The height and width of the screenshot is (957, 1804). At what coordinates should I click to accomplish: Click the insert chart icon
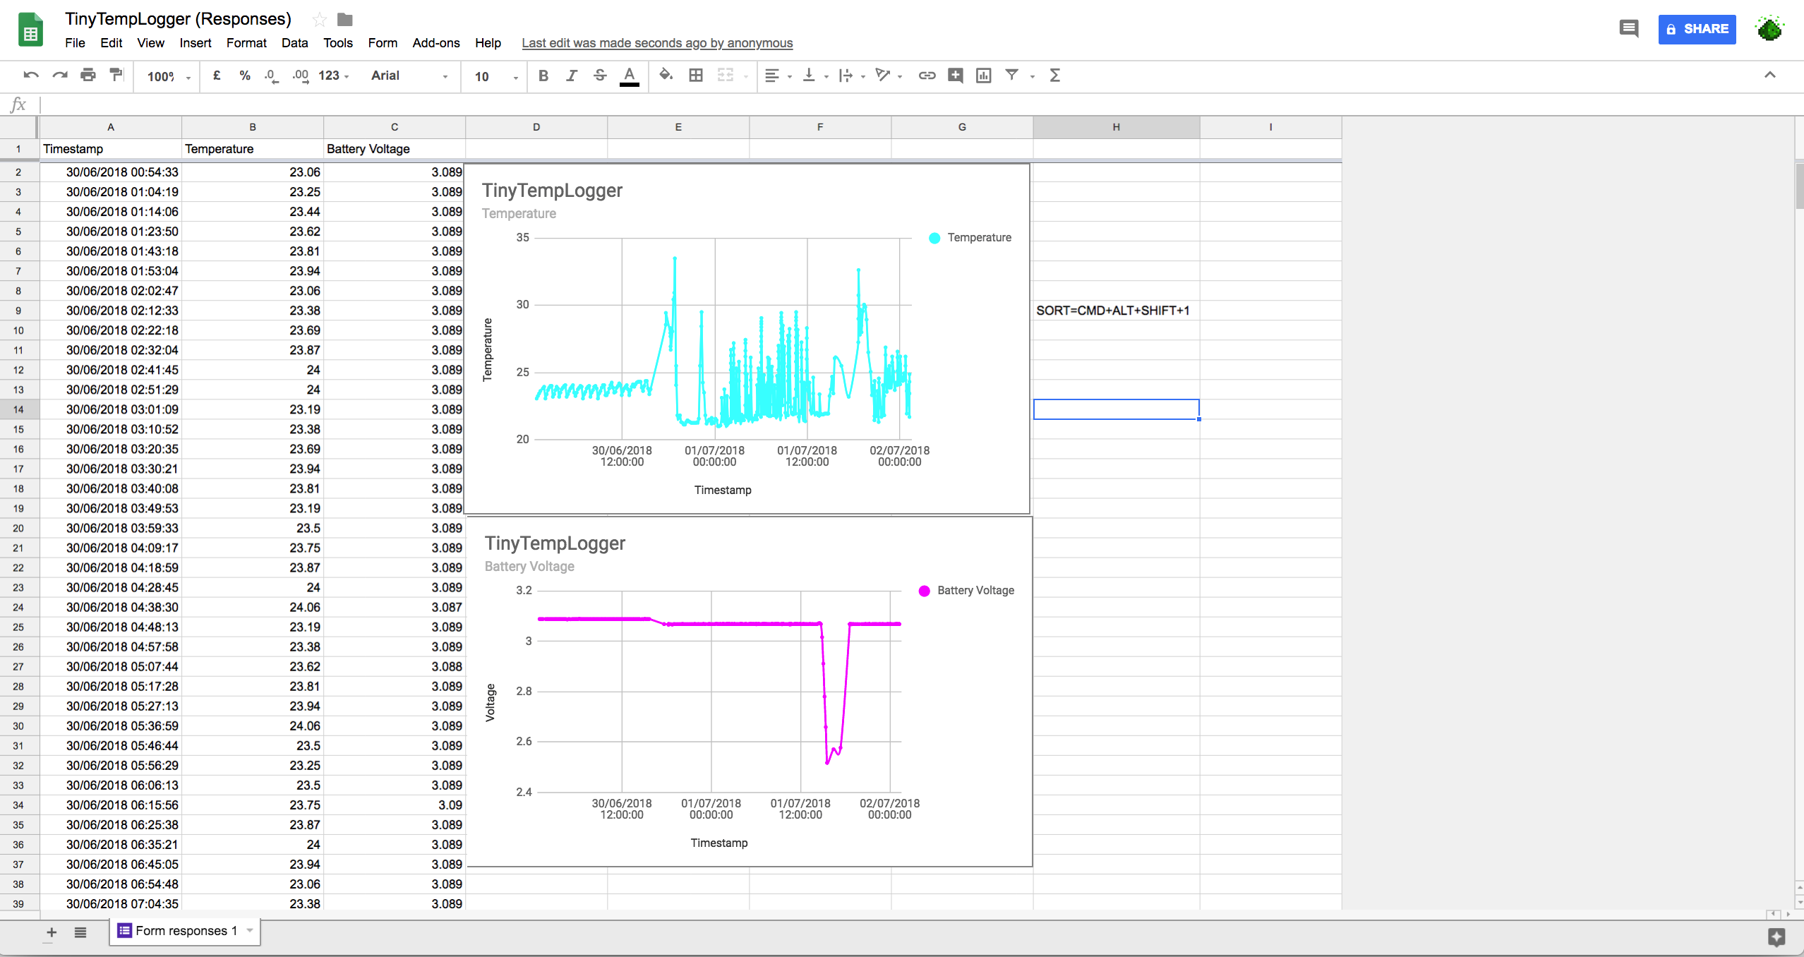coord(983,76)
